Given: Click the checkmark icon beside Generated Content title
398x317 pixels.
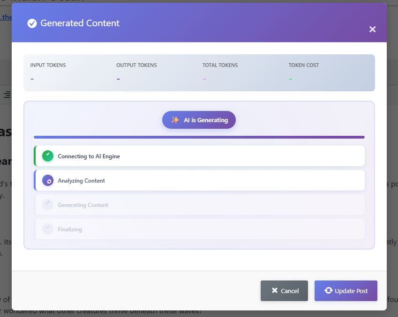Looking at the screenshot, I should (x=32, y=23).
